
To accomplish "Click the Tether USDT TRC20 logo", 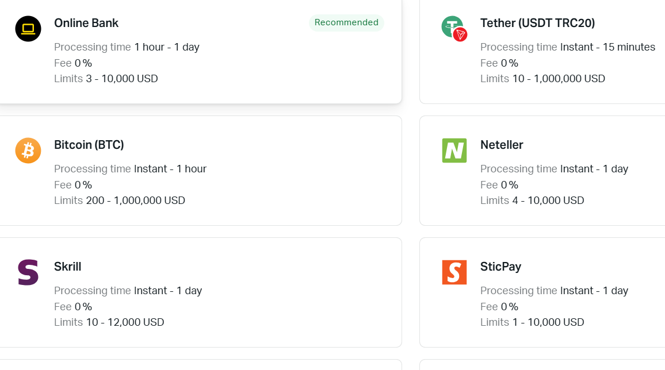I will tap(454, 28).
